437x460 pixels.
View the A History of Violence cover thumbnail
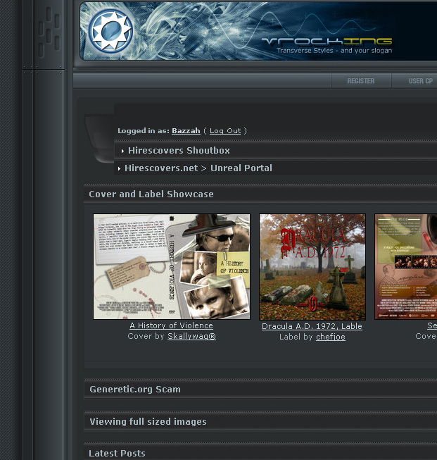click(172, 267)
